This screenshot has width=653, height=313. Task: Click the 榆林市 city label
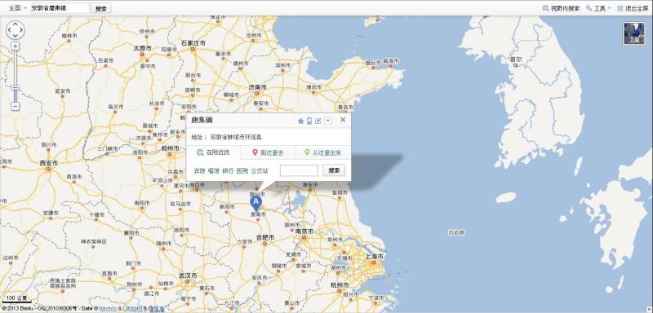coord(69,36)
